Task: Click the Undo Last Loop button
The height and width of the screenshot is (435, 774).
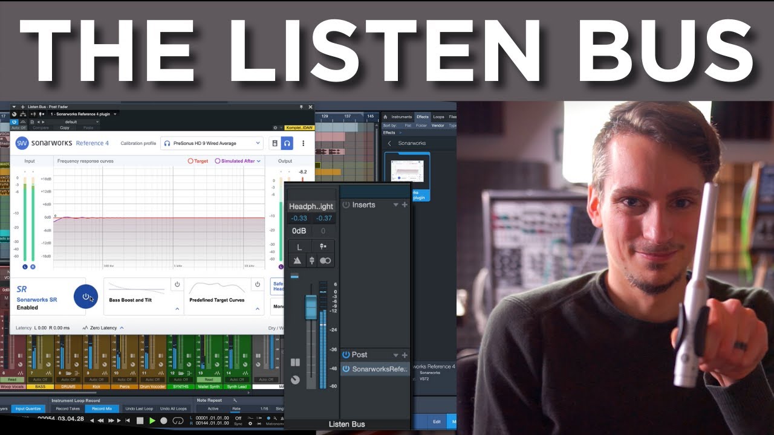Action: pos(139,408)
